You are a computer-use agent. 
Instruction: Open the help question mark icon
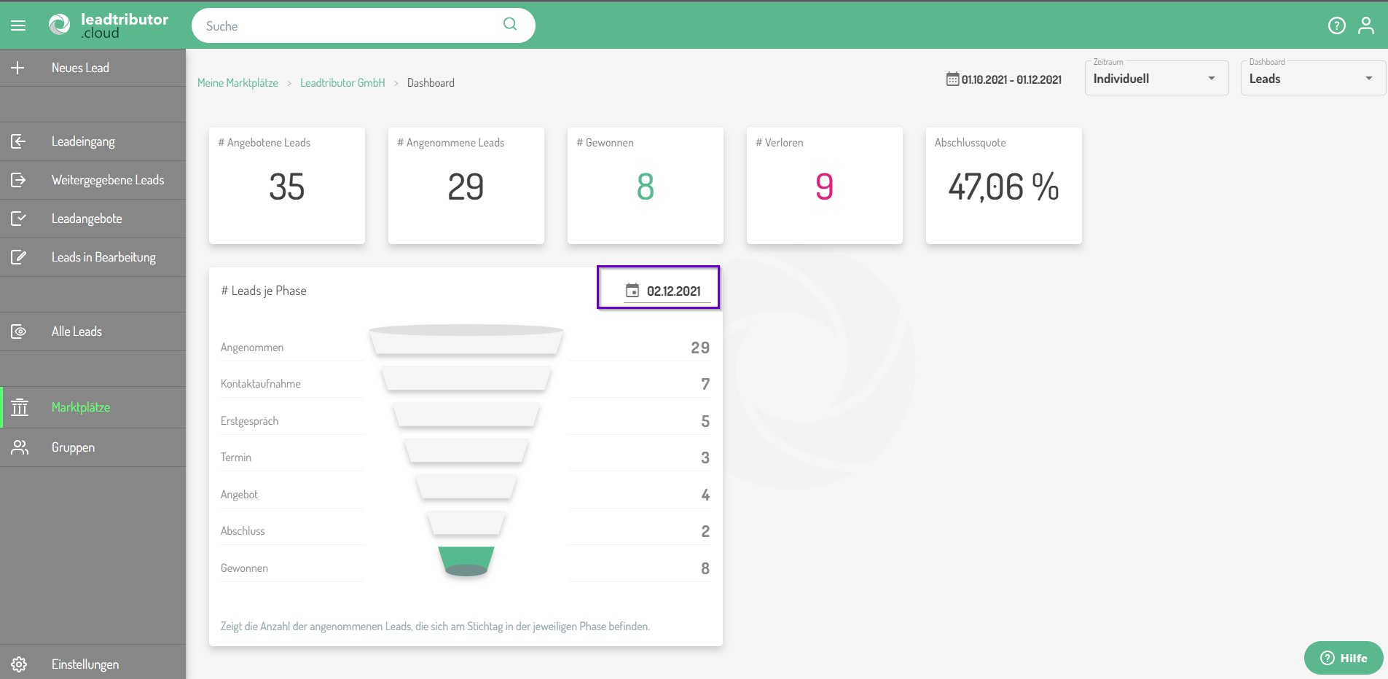[1336, 26]
